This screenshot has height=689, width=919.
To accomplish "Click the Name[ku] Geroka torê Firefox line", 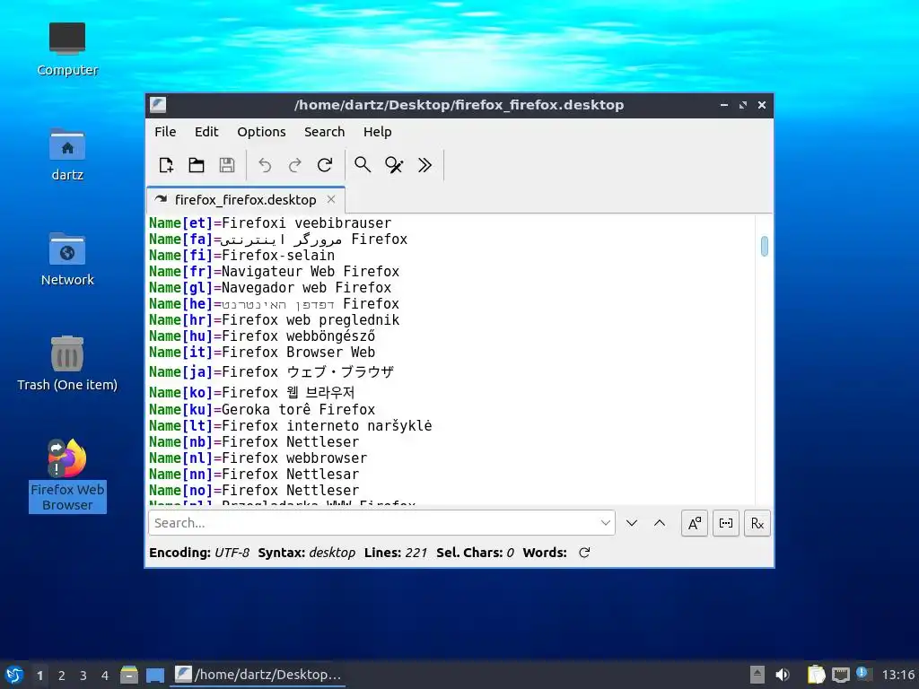I will (261, 409).
